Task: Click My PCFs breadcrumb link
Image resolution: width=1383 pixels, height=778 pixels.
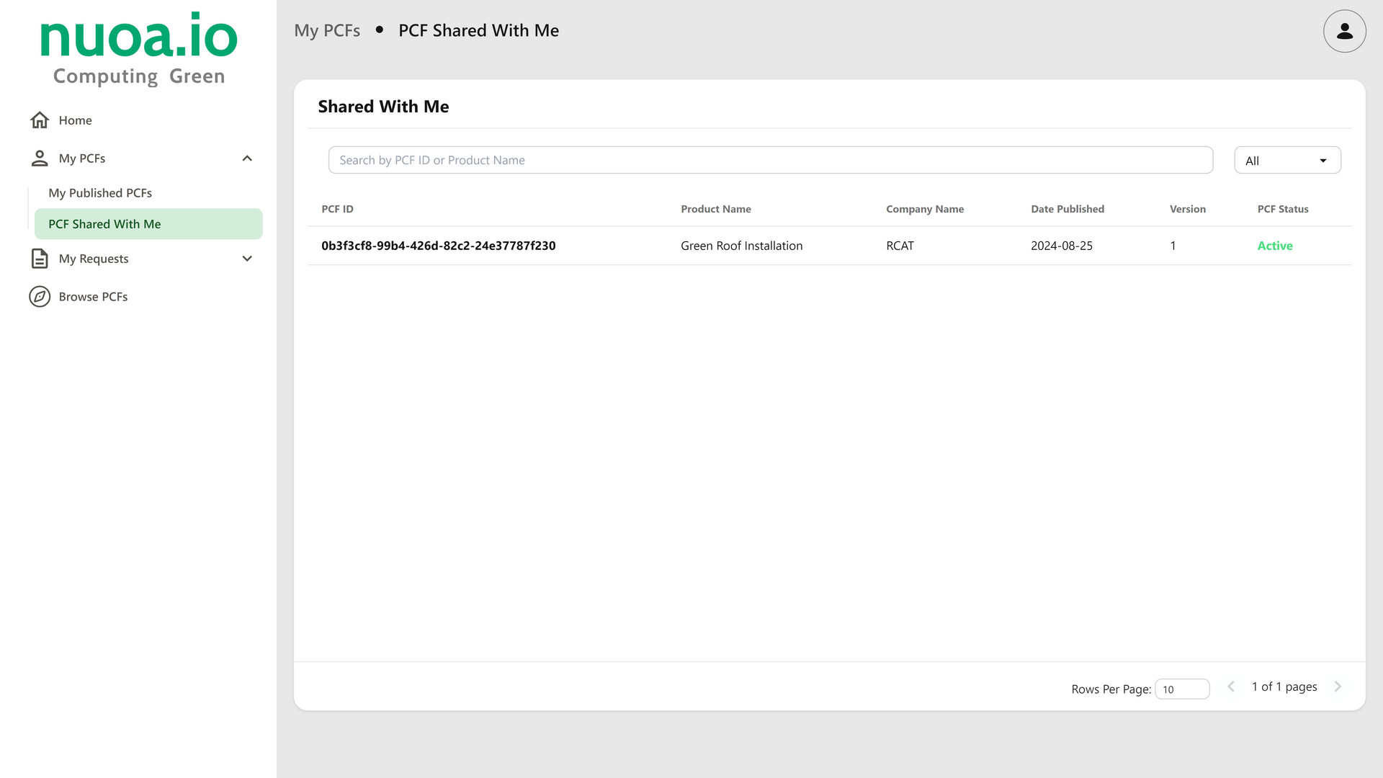Action: 327,31
